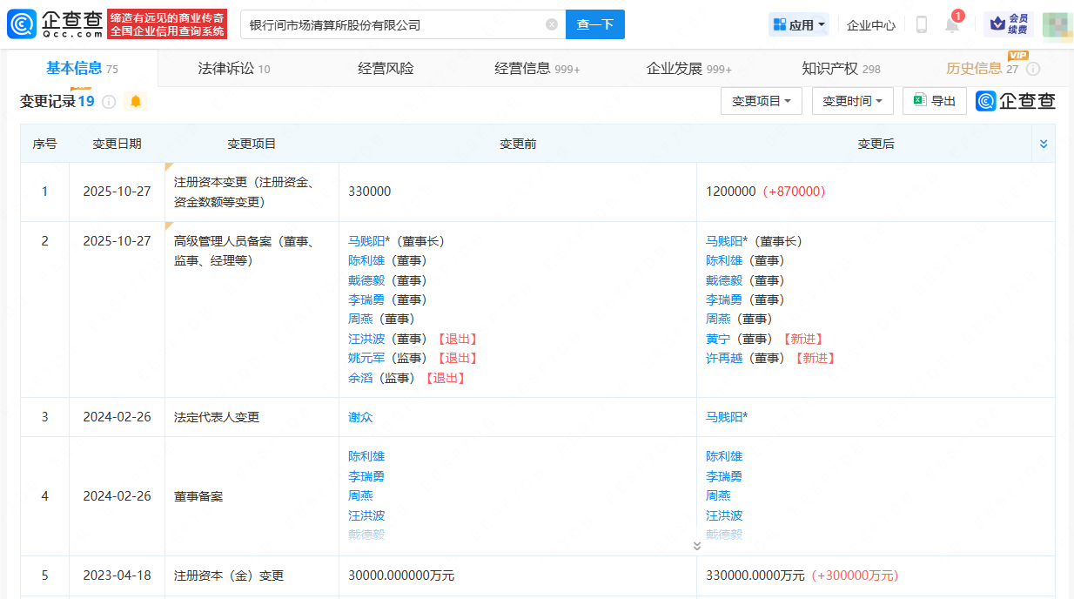Expand all rows via table header chevron
Screen dimensions: 1074x599
tap(1044, 144)
